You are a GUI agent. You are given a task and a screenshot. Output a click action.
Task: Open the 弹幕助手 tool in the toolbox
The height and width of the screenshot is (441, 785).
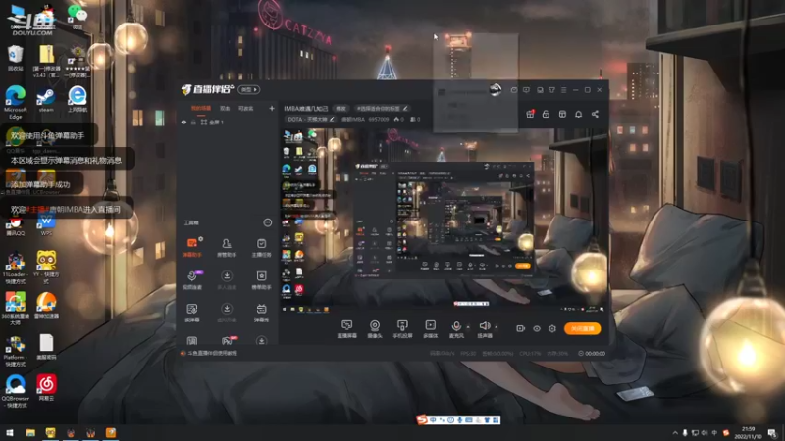(191, 247)
